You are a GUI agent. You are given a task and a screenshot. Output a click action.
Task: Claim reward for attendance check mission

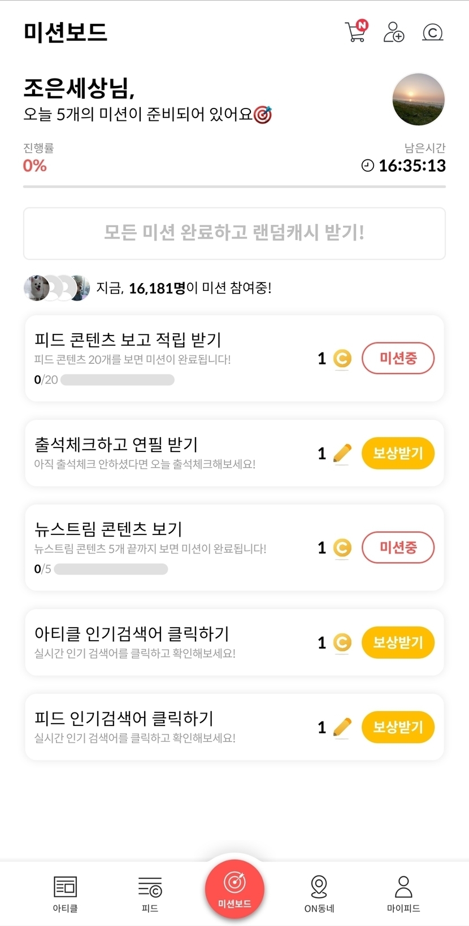coord(398,453)
